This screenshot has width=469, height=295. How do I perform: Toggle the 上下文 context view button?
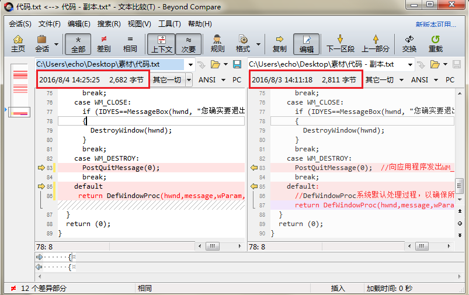pyautogui.click(x=162, y=44)
